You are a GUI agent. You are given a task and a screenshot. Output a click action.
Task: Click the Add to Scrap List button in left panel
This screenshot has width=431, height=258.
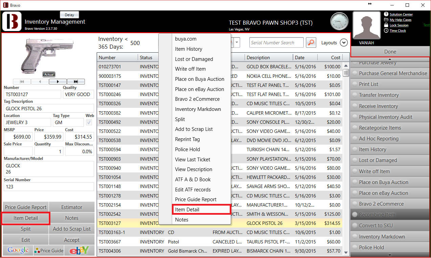pyautogui.click(x=72, y=229)
